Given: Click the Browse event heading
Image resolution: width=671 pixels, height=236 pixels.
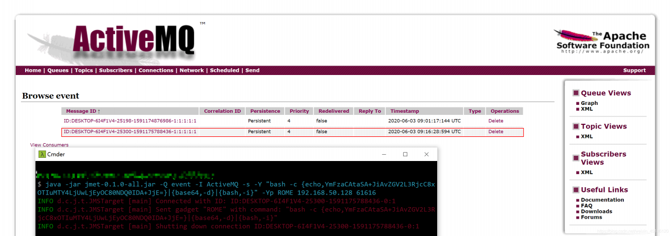Looking at the screenshot, I should tap(50, 96).
